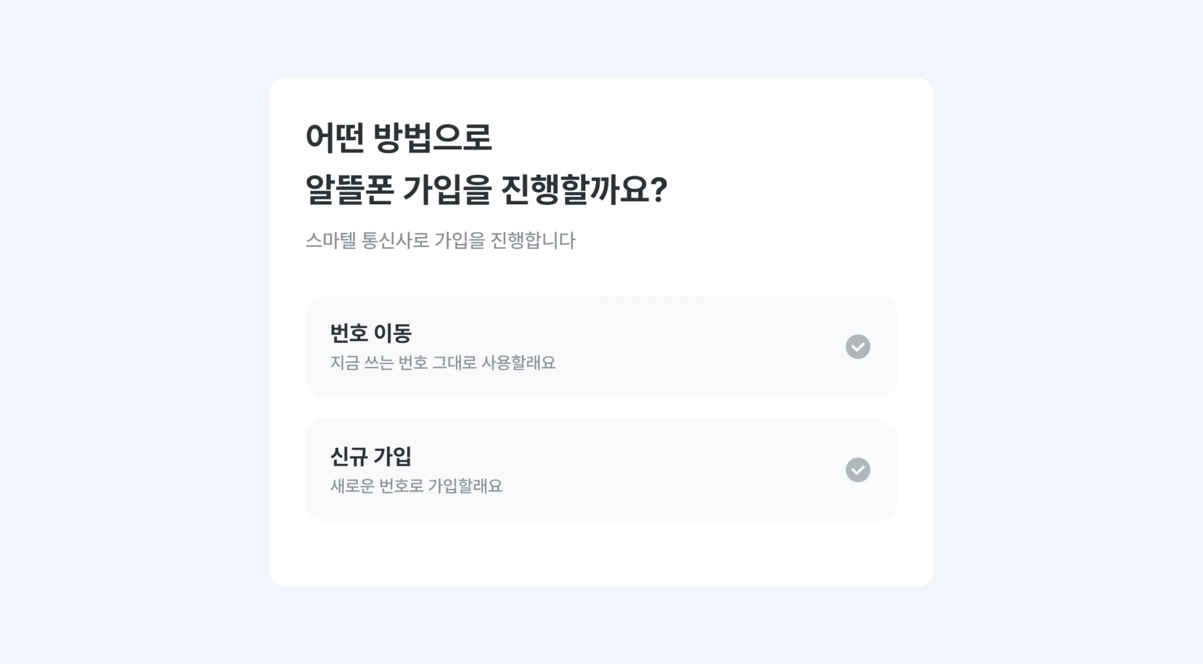Click the checkmark icon for 신규 가입

tap(858, 470)
